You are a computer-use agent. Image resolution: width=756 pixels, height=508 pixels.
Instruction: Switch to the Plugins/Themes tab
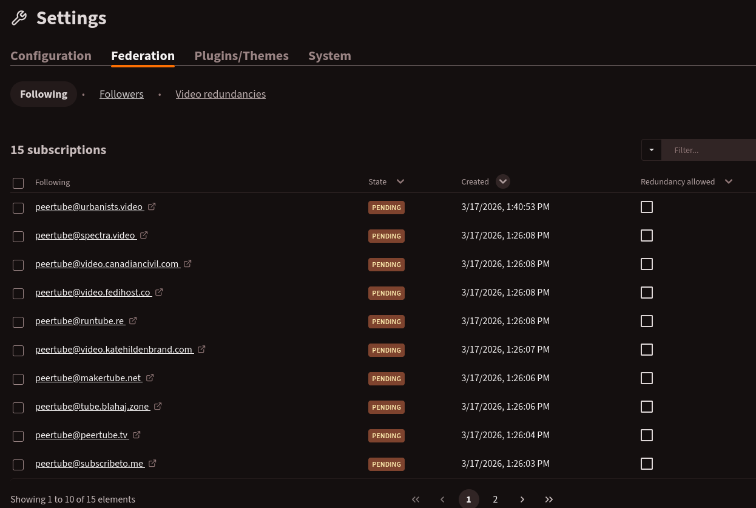coord(241,56)
